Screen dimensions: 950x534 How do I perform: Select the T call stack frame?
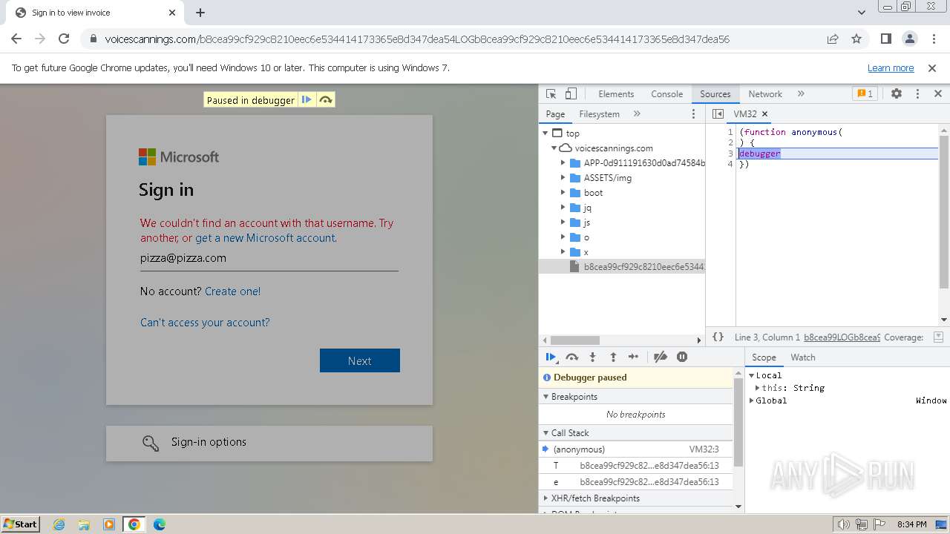click(x=635, y=466)
